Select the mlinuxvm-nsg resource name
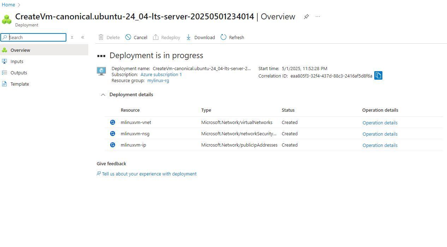This screenshot has width=447, height=247. click(x=135, y=134)
